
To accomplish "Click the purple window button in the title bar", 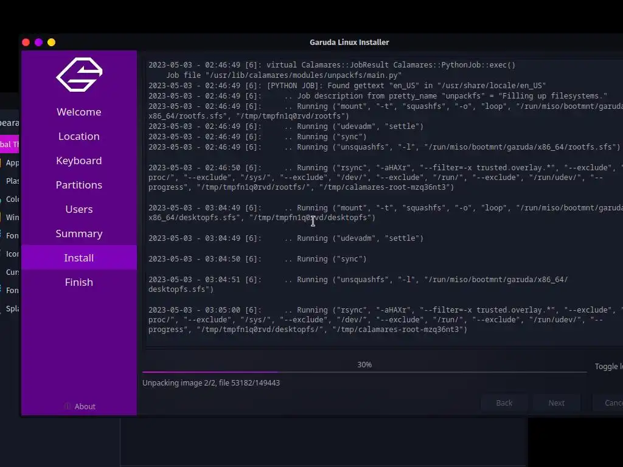I will (x=38, y=42).
